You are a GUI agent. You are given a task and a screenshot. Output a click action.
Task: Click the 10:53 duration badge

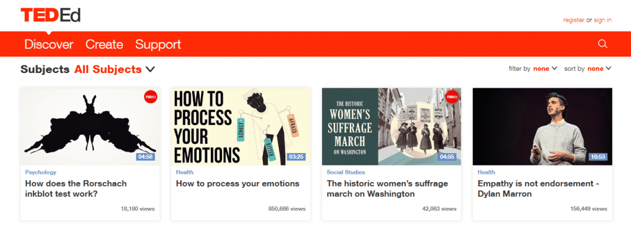[x=598, y=157]
